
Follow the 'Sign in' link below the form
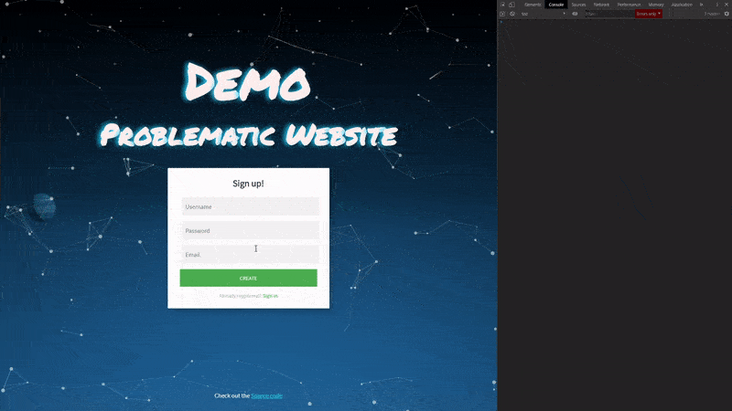270,296
